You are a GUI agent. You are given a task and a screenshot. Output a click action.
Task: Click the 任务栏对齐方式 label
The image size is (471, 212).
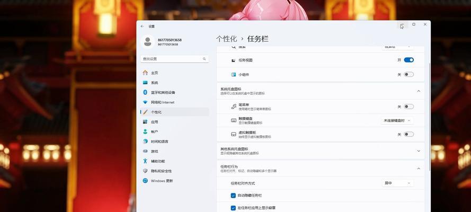pos(243,183)
